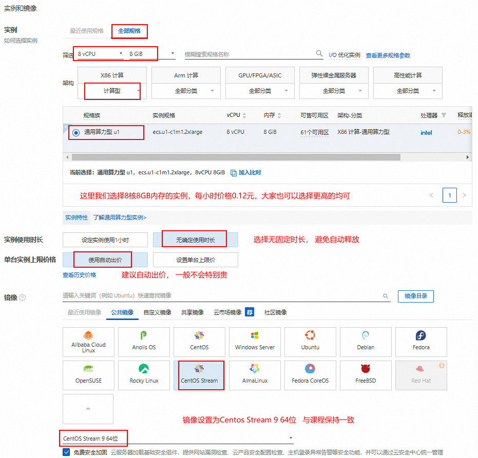
Task: Select the Fedora CoreOS image tile
Action: pyautogui.click(x=310, y=375)
